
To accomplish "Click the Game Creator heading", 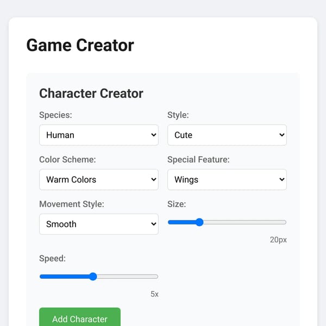I will tap(80, 45).
